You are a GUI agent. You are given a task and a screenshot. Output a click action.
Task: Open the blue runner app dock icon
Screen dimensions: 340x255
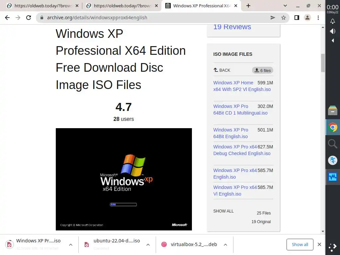(x=333, y=160)
